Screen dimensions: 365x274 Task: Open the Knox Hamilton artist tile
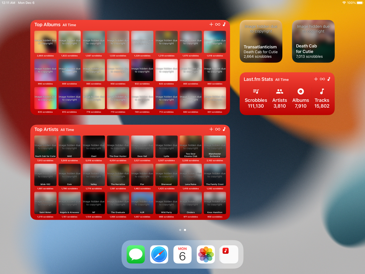[215, 203]
